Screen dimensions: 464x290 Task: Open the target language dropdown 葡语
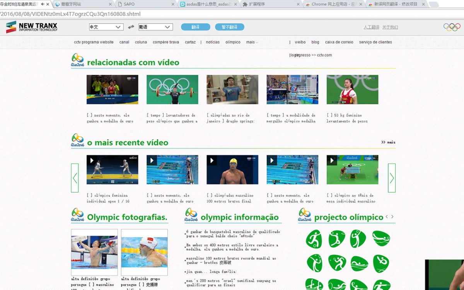155,27
